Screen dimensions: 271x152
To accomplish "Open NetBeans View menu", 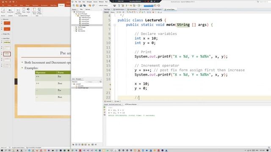I will [84, 2].
